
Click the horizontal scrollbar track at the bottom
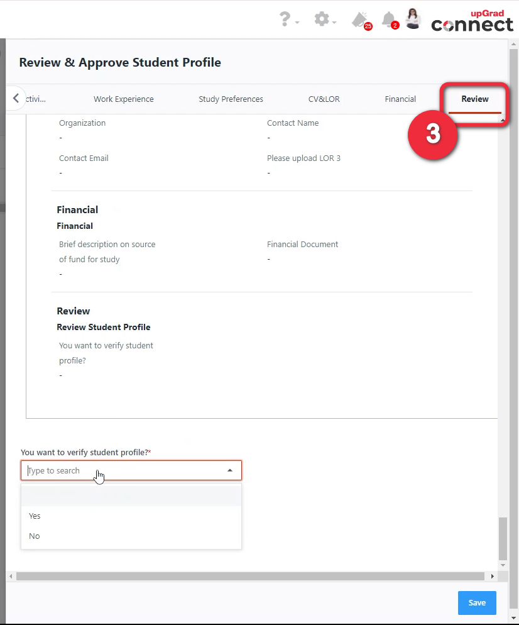[251, 576]
